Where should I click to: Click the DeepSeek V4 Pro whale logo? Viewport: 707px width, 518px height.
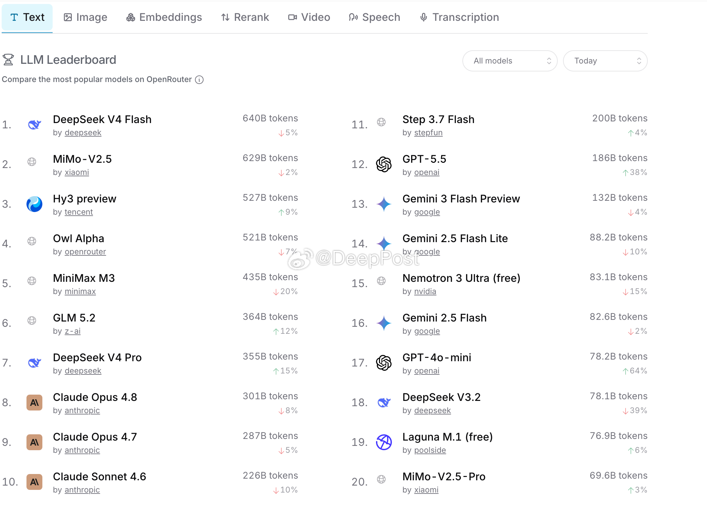point(34,363)
